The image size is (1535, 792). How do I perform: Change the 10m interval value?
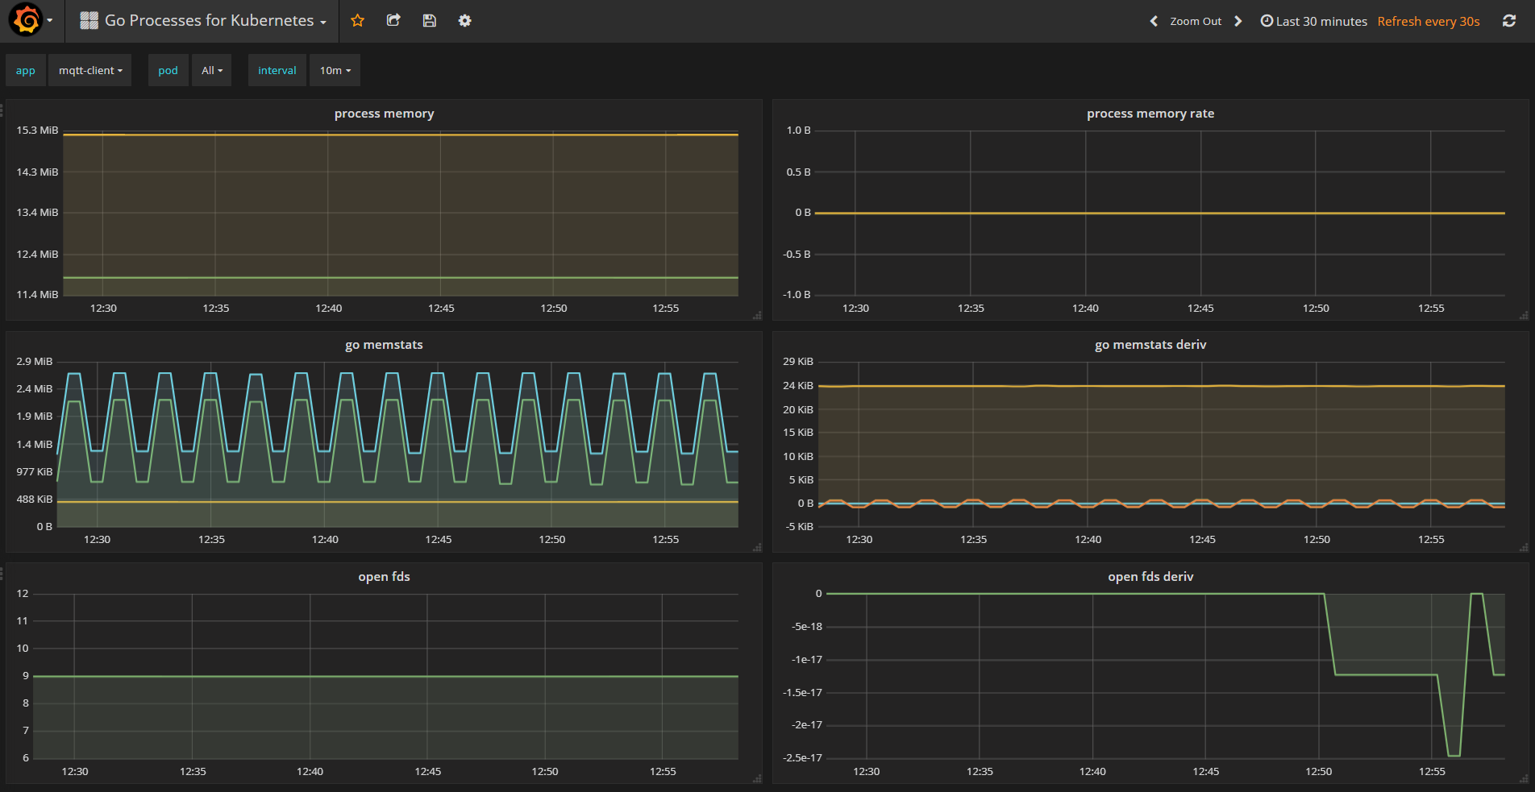335,70
